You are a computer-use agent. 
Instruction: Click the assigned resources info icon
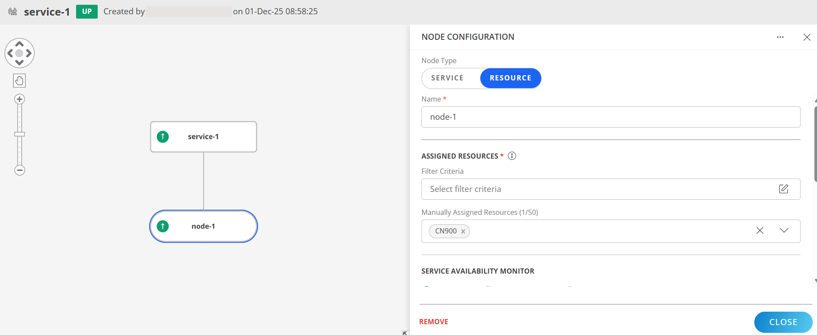pyautogui.click(x=512, y=156)
